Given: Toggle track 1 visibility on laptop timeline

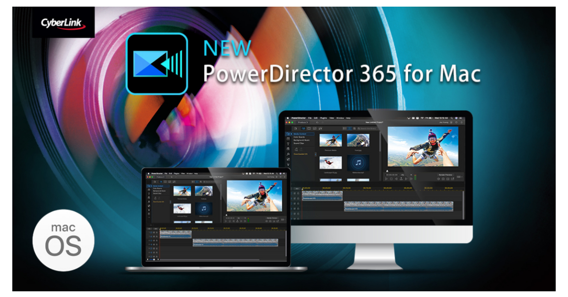Looking at the screenshot, I should coord(154,232).
